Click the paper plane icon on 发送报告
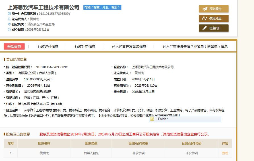 [x=205, y=9]
